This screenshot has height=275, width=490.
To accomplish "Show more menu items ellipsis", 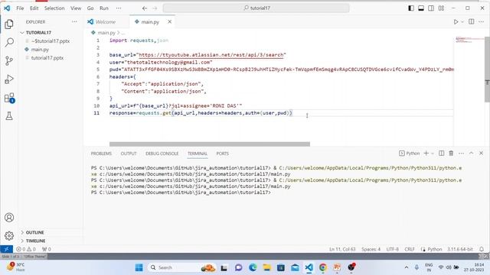I will click(119, 8).
